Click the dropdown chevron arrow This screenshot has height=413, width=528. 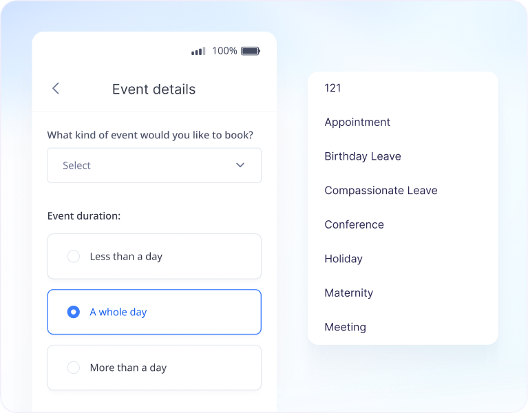pos(240,165)
